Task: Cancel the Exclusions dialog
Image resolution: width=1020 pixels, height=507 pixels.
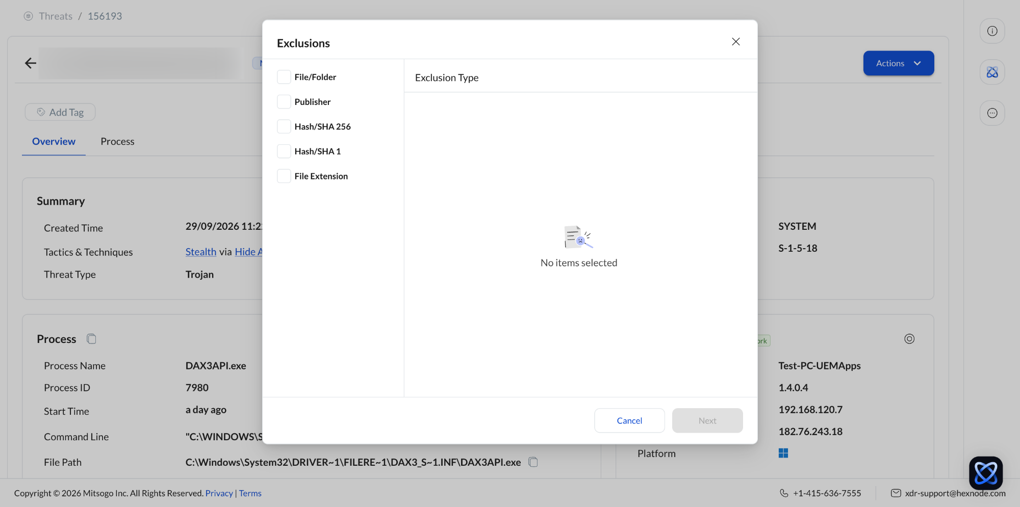Action: coord(629,420)
